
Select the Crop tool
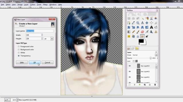click(156, 23)
